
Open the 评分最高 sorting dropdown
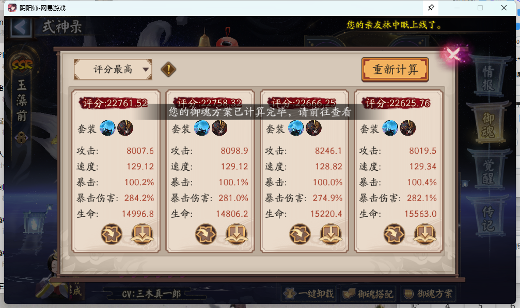(x=113, y=70)
